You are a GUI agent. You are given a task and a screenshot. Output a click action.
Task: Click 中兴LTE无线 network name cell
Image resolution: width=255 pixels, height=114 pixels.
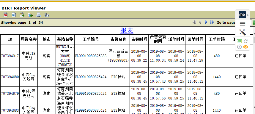[x=29, y=56]
